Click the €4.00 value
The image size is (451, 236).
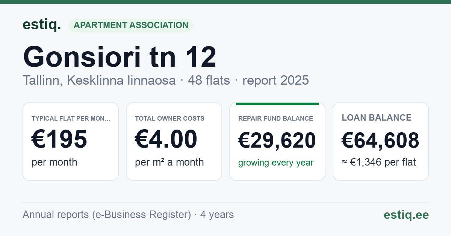pos(166,139)
